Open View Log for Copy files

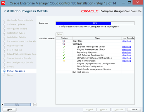coord(126,41)
